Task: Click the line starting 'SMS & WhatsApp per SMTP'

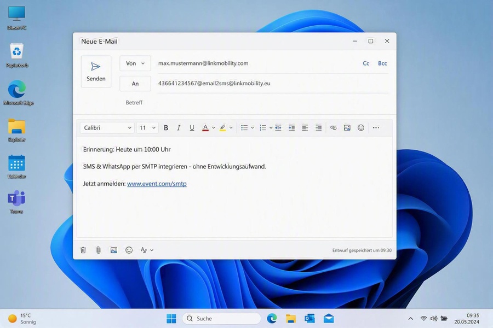Action: (x=175, y=166)
